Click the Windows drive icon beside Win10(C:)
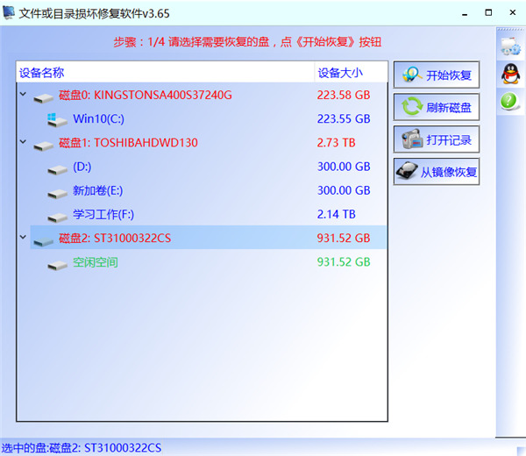Screen dimensions: 526x456 point(57,120)
